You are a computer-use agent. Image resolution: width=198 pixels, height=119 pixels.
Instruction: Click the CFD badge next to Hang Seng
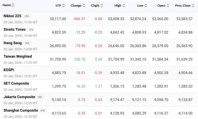tap(27, 43)
